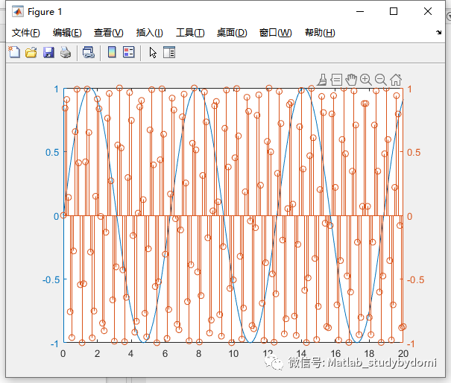Click the left y-axis label -1

(x=54, y=344)
